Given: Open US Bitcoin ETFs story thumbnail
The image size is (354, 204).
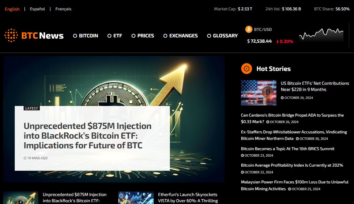Looking at the screenshot, I should tap(258, 93).
